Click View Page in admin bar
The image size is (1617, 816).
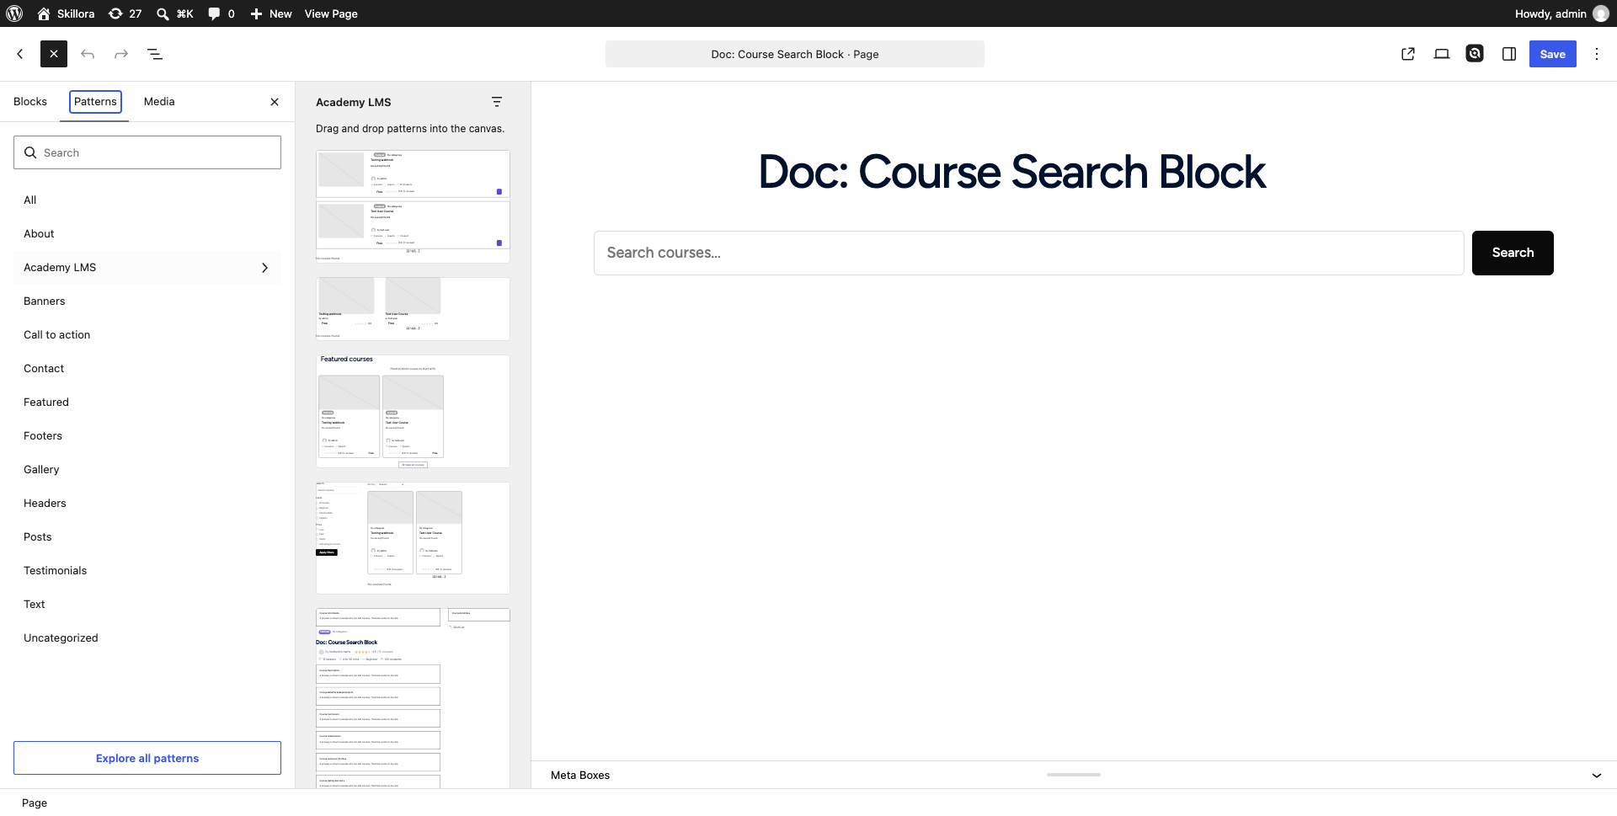(331, 13)
